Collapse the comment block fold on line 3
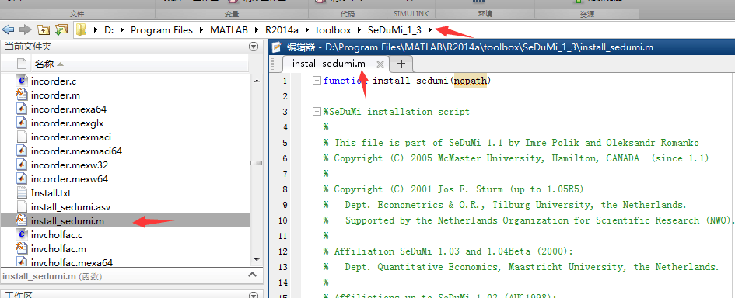735x298 pixels. tap(317, 112)
